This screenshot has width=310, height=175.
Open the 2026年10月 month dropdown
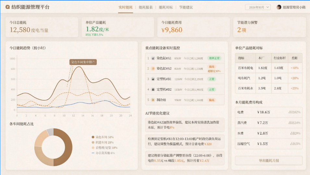[258, 7]
